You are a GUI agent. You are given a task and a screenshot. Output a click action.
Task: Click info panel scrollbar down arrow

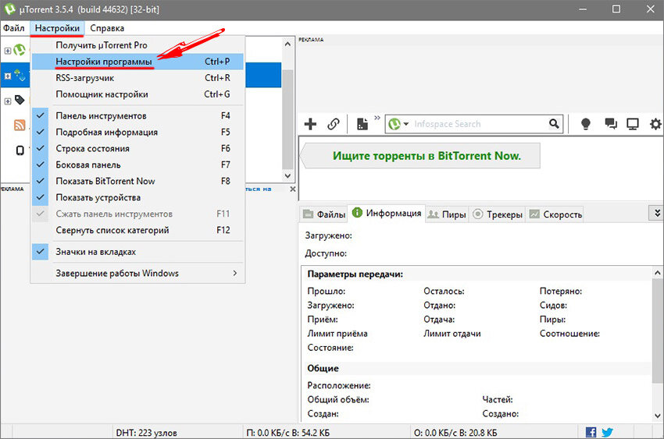pos(657,416)
